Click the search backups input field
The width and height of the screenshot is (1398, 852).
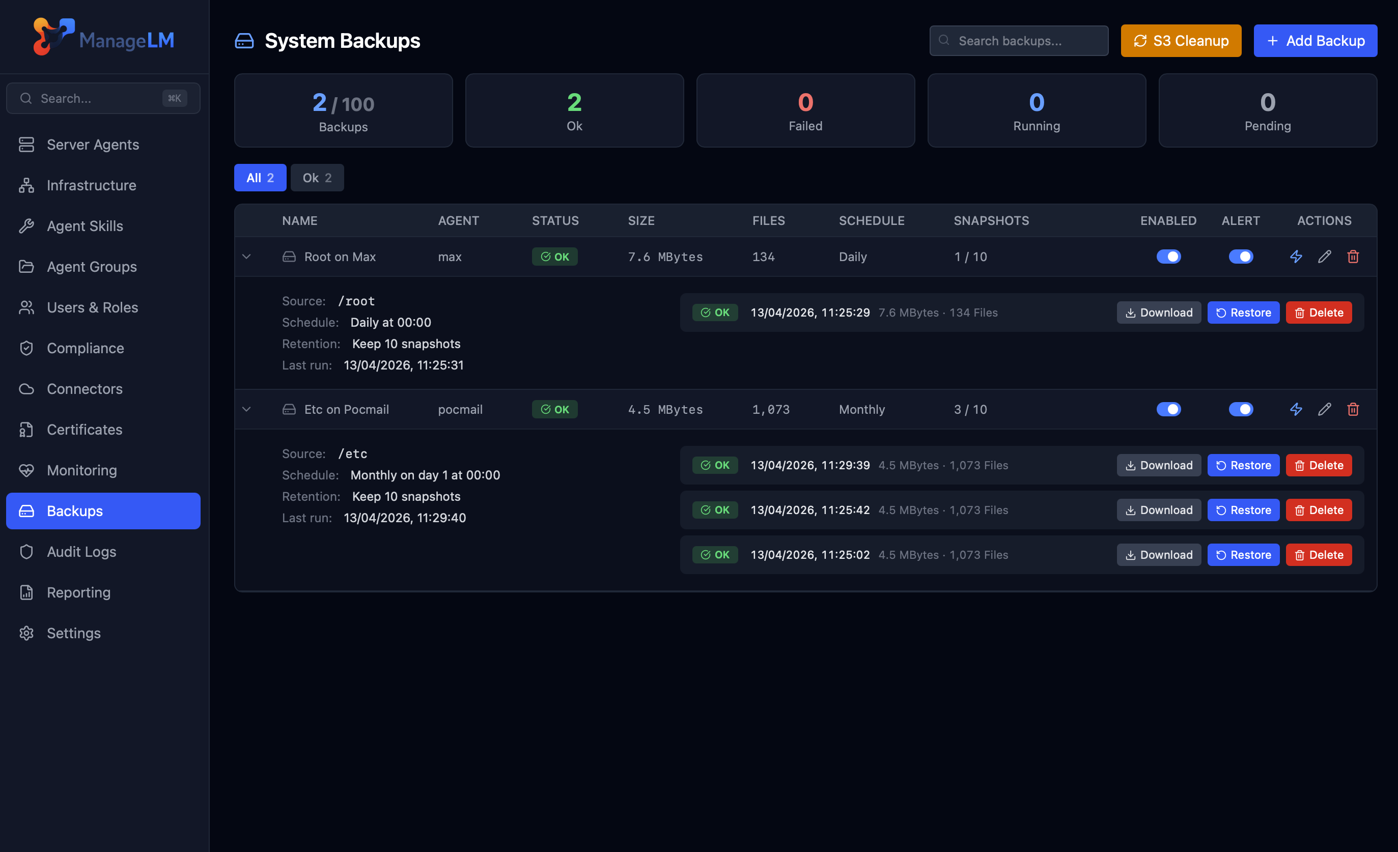[1018, 40]
